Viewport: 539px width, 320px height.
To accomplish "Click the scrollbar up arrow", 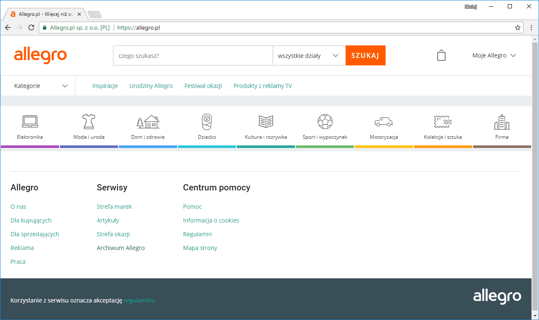I will [535, 39].
